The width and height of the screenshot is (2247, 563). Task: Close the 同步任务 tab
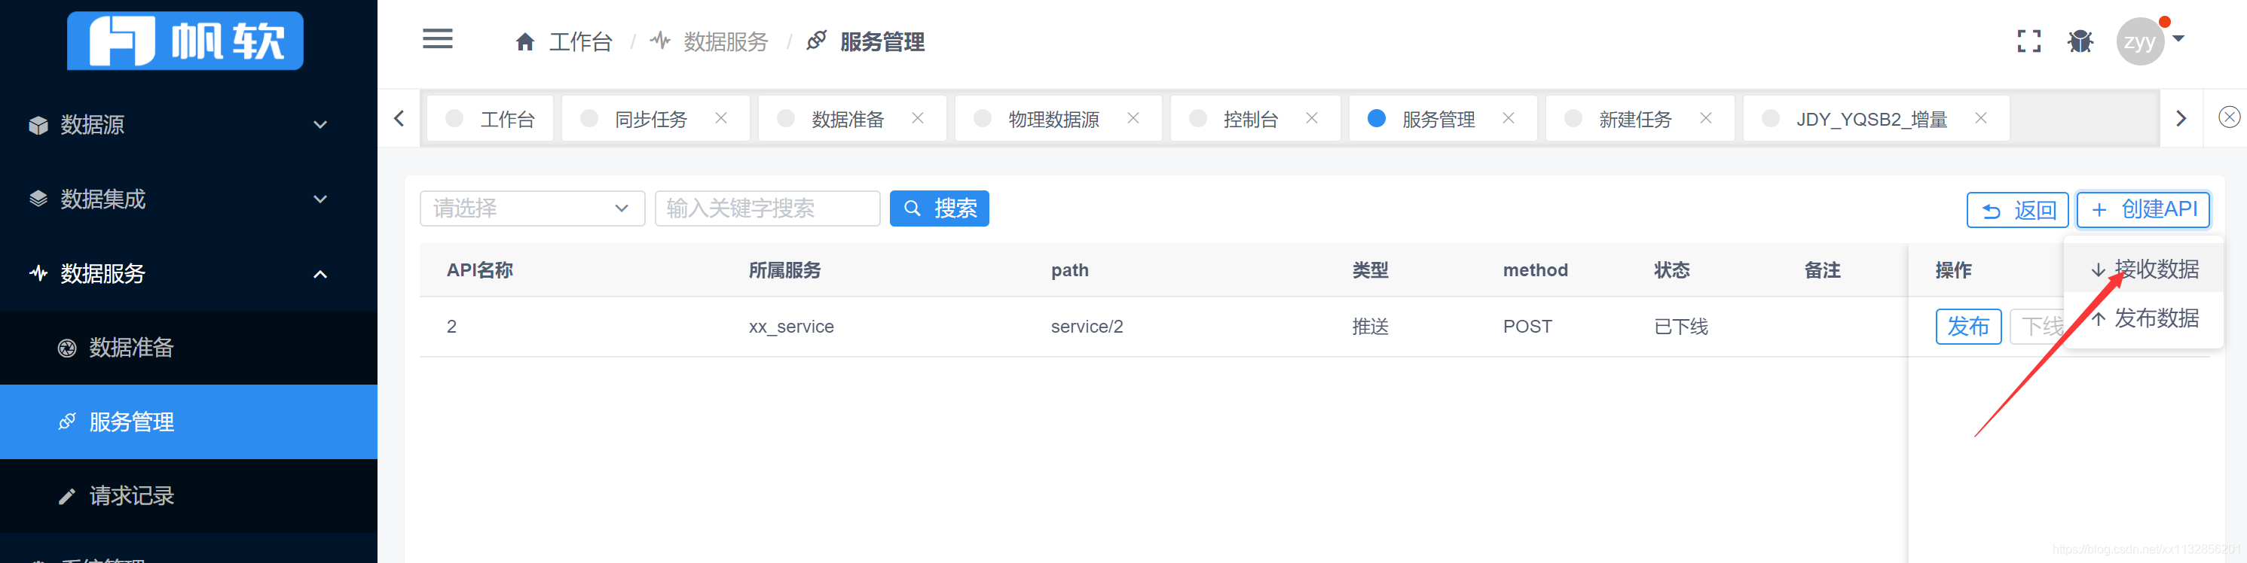click(x=720, y=117)
